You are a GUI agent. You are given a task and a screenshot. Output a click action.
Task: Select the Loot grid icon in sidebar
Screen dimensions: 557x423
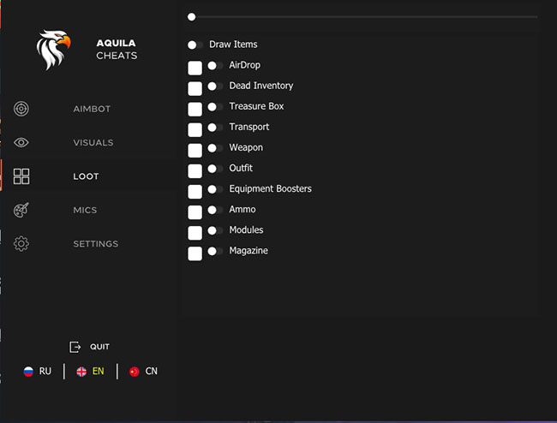[x=21, y=176]
